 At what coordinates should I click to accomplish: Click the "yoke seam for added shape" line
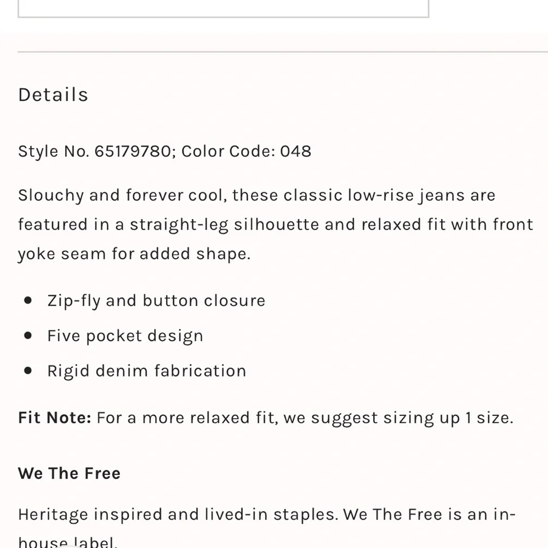point(134,254)
